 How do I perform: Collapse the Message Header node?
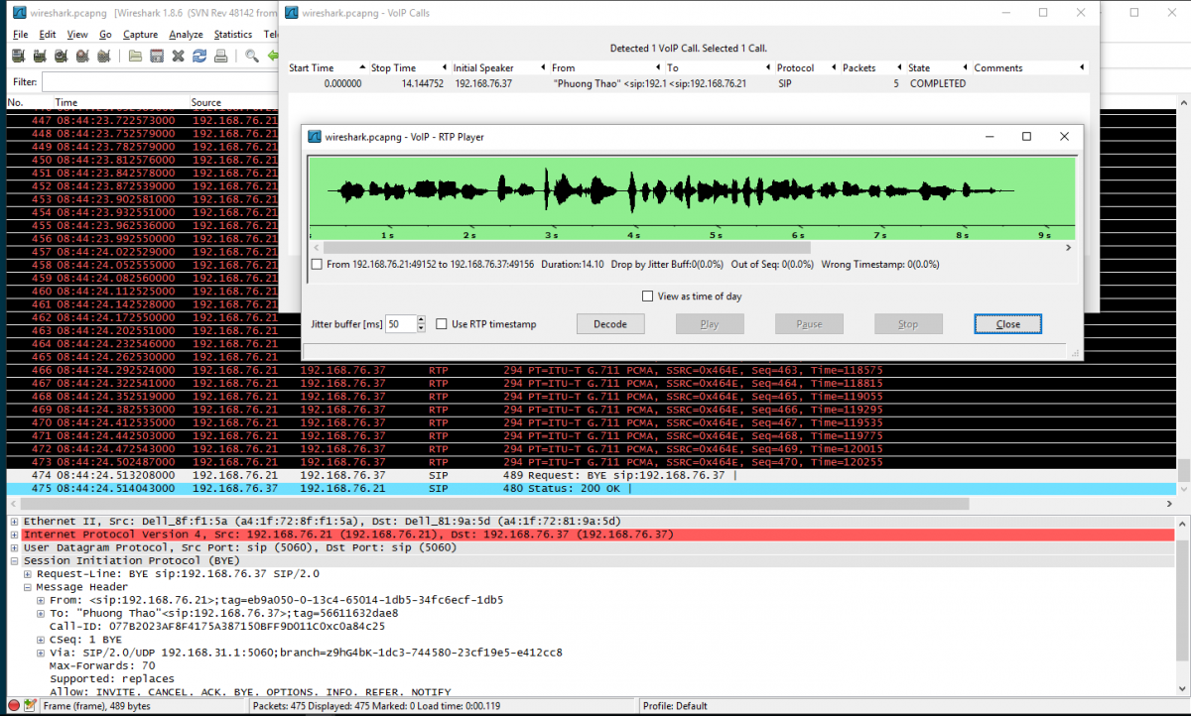pyautogui.click(x=28, y=587)
